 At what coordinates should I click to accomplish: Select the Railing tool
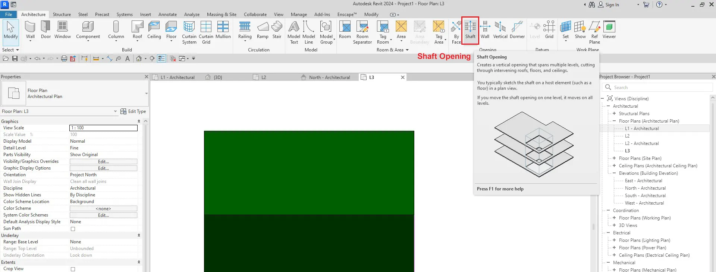click(245, 31)
